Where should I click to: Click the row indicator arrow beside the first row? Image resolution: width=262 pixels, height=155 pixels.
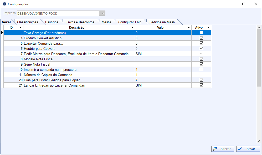click(2, 33)
